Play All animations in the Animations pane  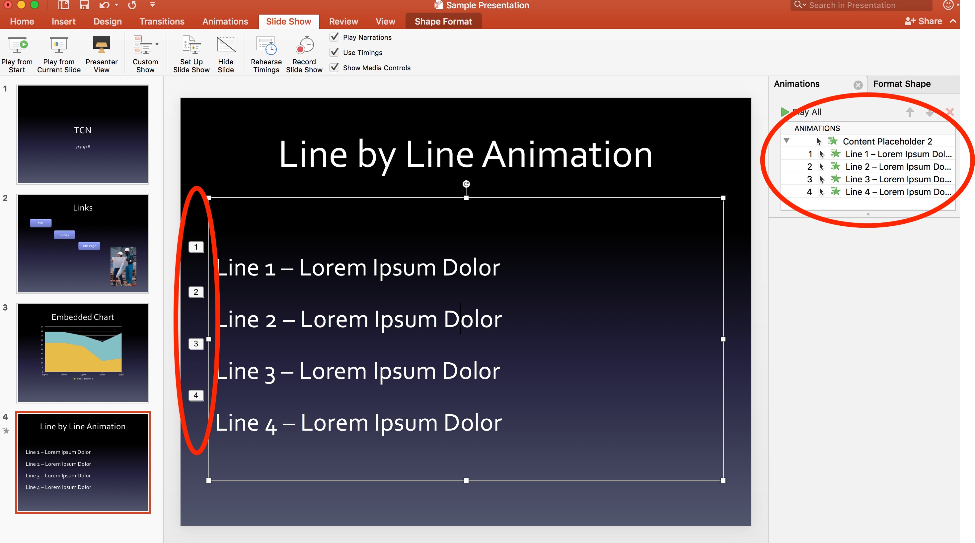[785, 111]
